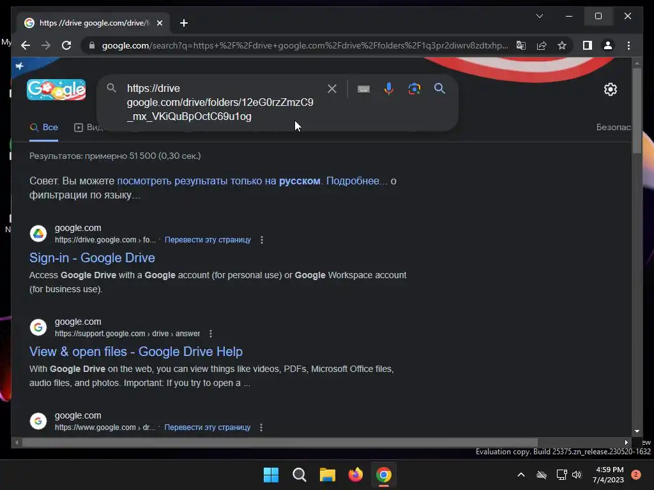
Task: Click https://support.google.com breadcrumb text
Action: click(x=127, y=333)
